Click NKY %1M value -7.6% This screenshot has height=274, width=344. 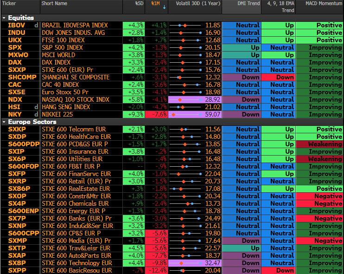click(x=156, y=115)
